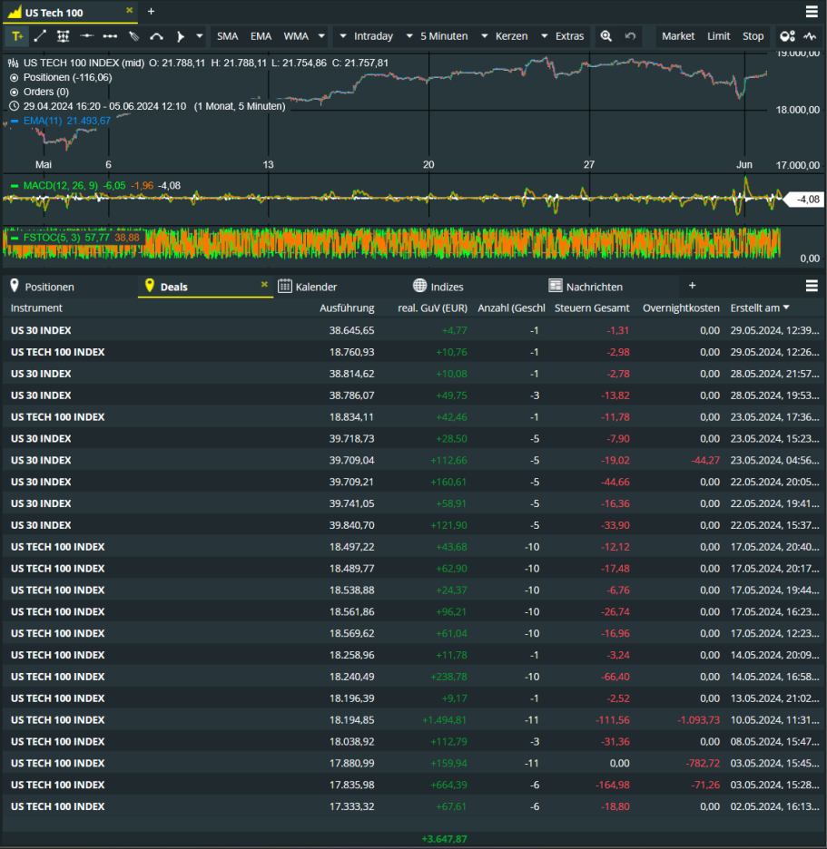Click the Nachrichten newspaper icon
The image size is (827, 849).
click(x=556, y=286)
